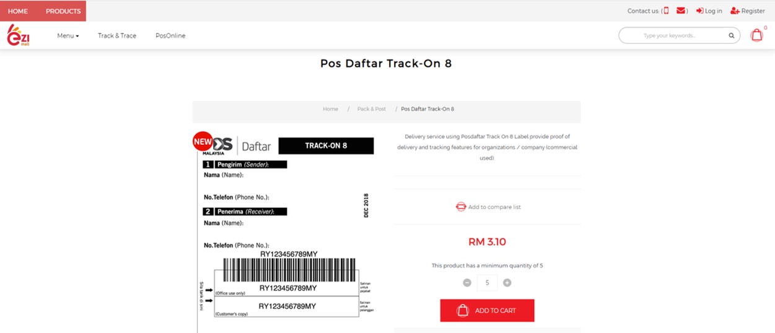Click the Ezi Mail logo
This screenshot has height=333, width=775.
click(x=19, y=35)
